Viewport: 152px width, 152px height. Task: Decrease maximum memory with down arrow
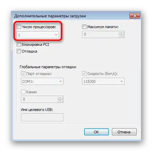121,36
